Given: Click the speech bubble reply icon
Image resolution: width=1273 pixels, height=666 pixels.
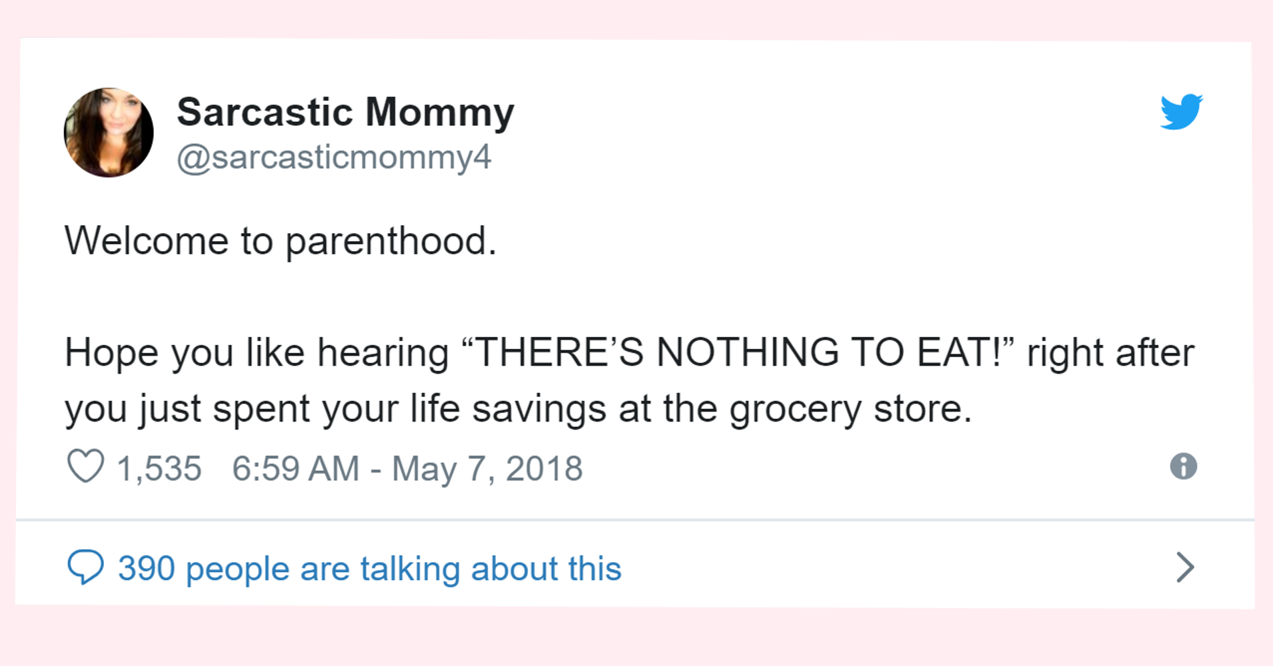Looking at the screenshot, I should pyautogui.click(x=85, y=567).
